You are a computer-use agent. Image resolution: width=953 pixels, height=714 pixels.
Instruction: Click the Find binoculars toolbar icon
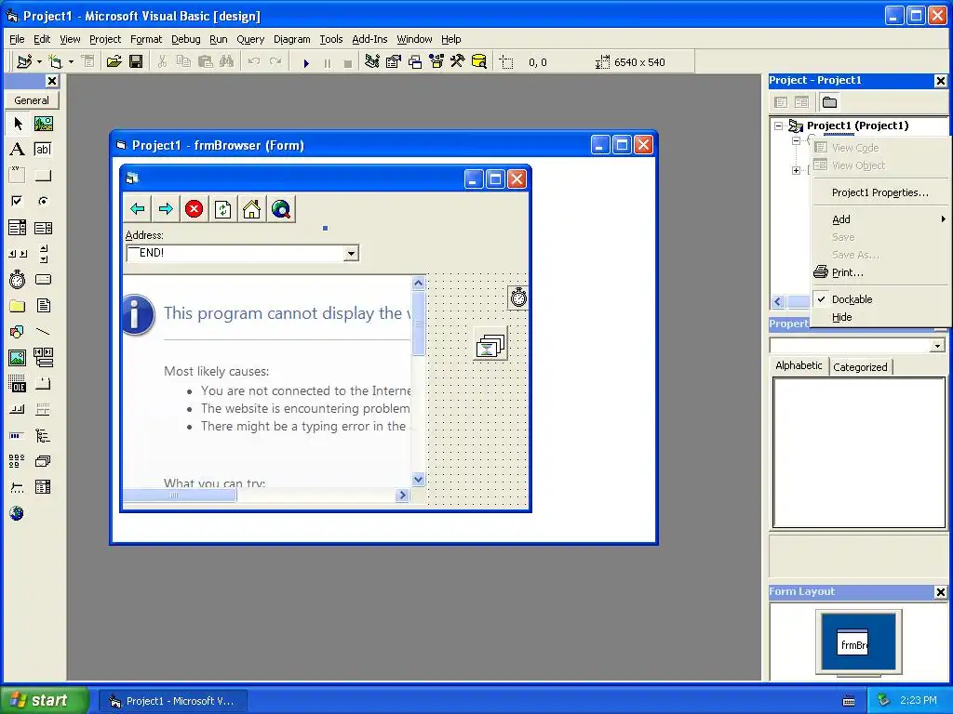pos(227,62)
